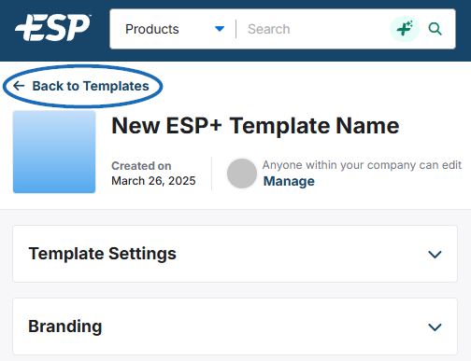Screen dimensions: 471x361
Task: Open the Manage permissions link
Action: click(289, 181)
